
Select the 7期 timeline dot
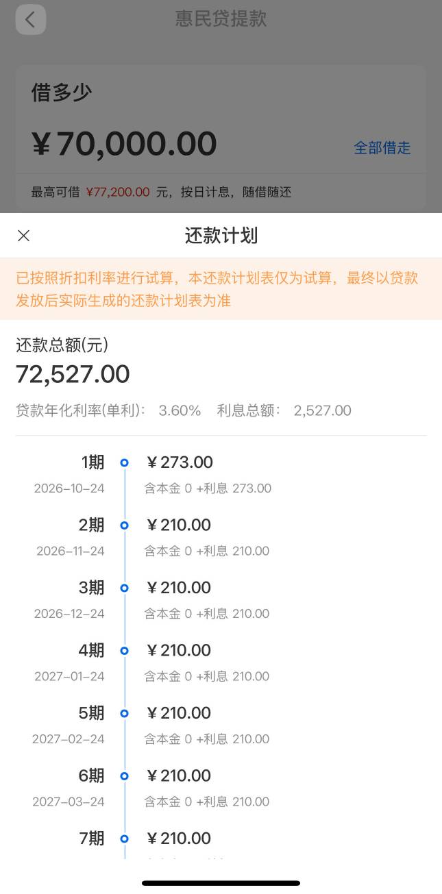[124, 839]
